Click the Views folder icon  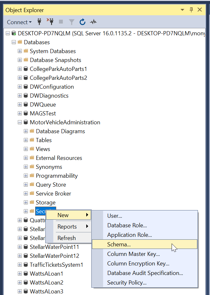click(x=32, y=149)
